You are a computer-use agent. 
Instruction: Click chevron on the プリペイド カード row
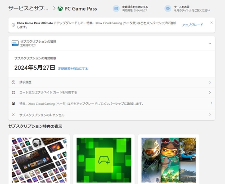click(x=210, y=93)
